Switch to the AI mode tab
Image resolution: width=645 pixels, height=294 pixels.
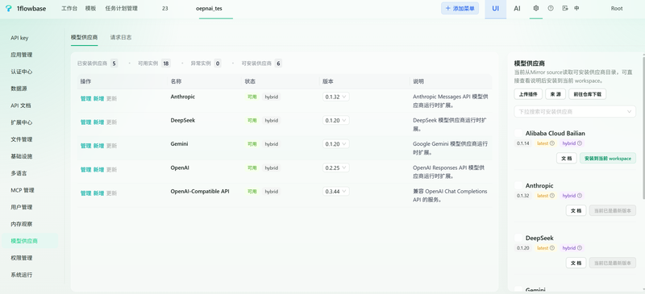[517, 9]
